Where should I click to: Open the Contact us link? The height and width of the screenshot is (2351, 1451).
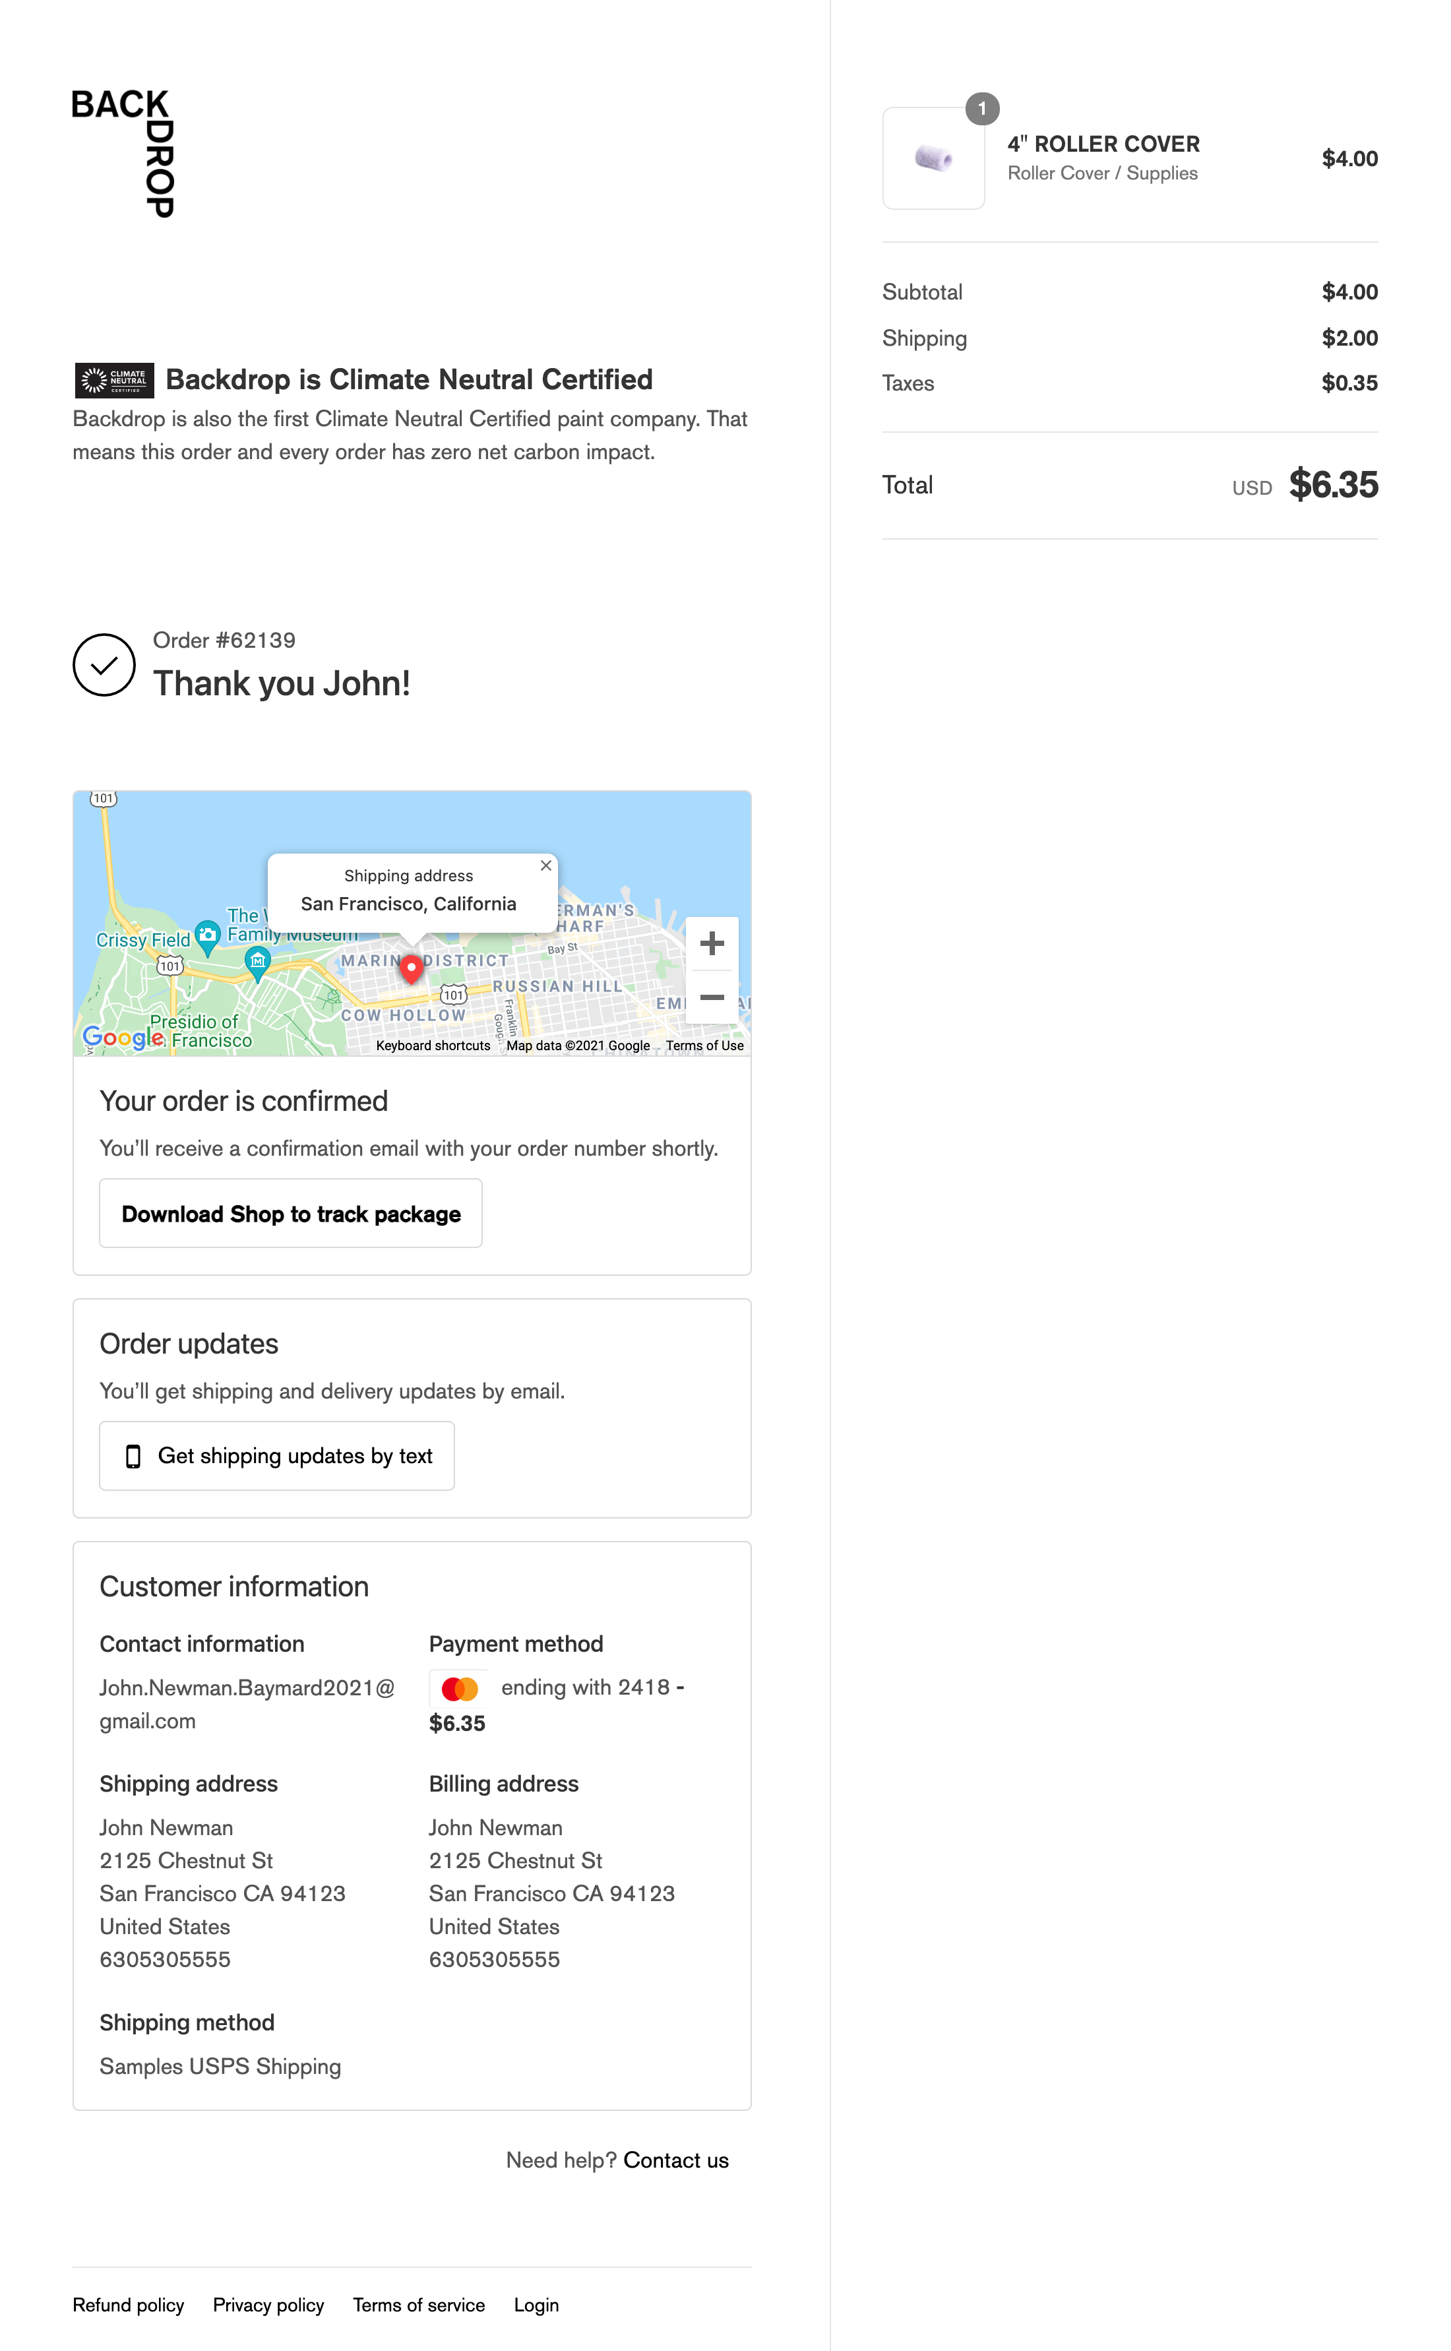click(675, 2160)
